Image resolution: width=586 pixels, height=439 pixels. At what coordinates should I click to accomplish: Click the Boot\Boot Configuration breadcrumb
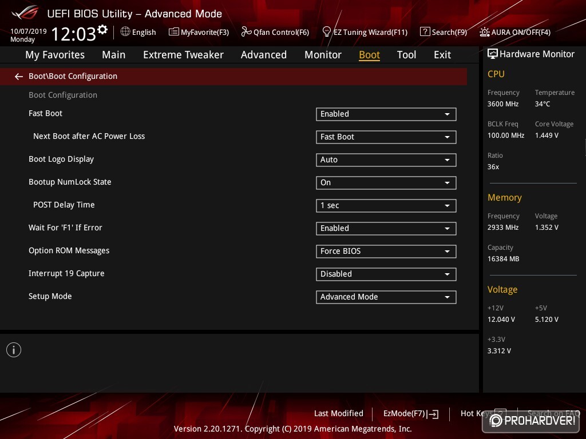[73, 76]
